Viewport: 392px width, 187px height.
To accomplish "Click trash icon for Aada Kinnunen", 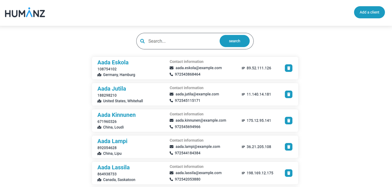I will coord(288,121).
